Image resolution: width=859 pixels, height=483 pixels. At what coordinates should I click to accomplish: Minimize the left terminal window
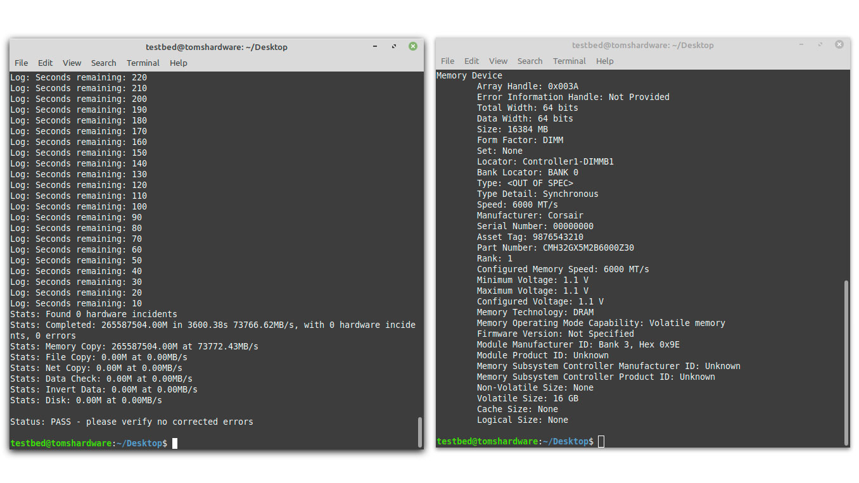[x=375, y=46]
